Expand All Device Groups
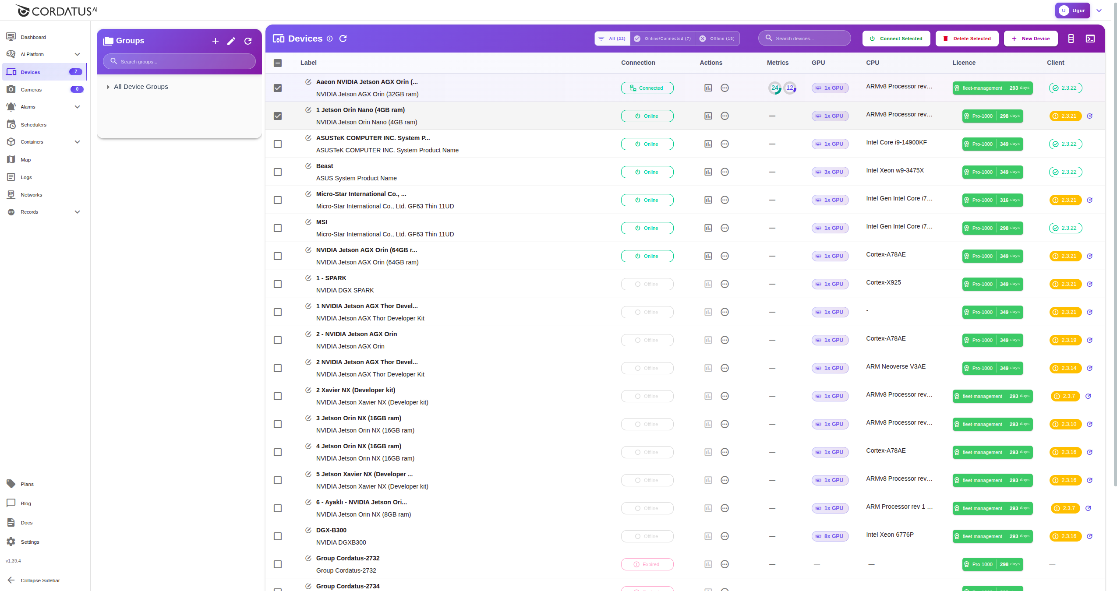 109,86
